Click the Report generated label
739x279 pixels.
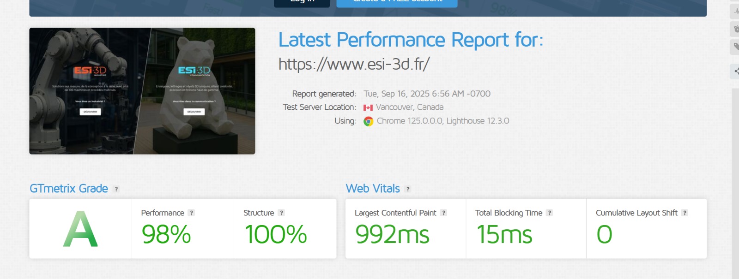click(324, 94)
